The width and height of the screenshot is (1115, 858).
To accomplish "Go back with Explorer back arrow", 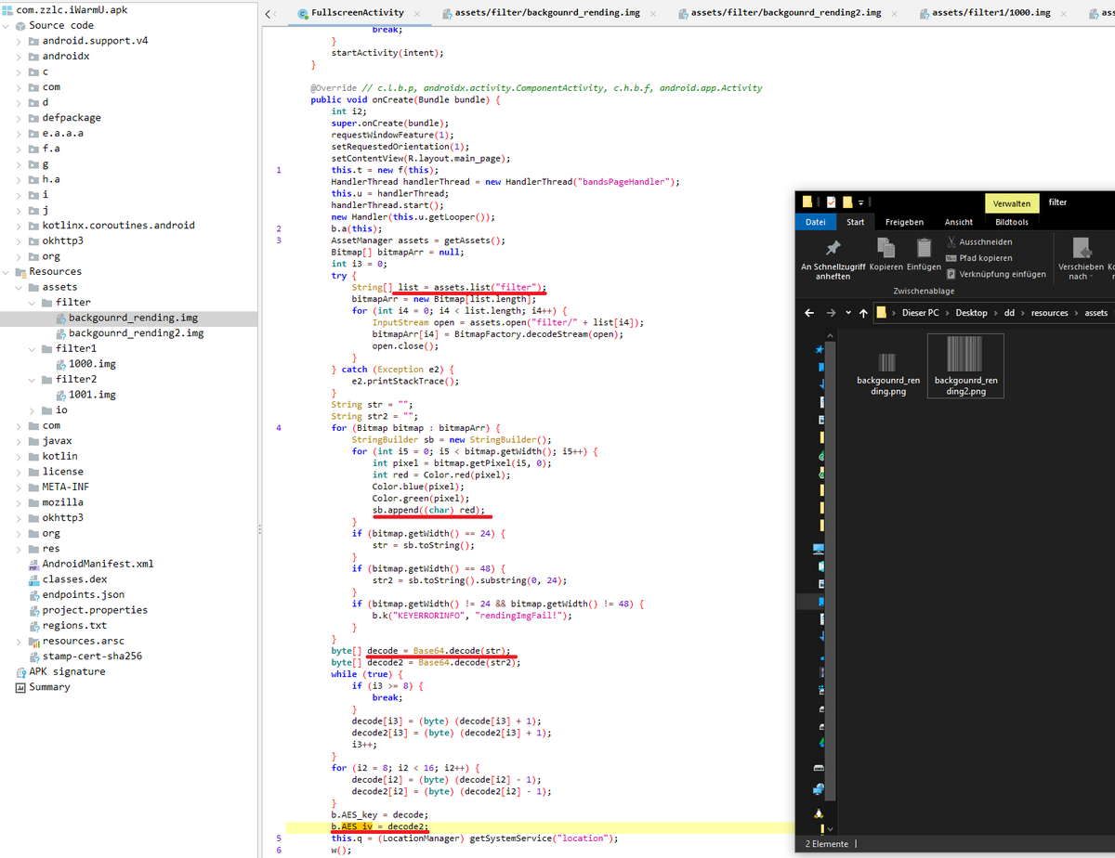I will click(809, 313).
